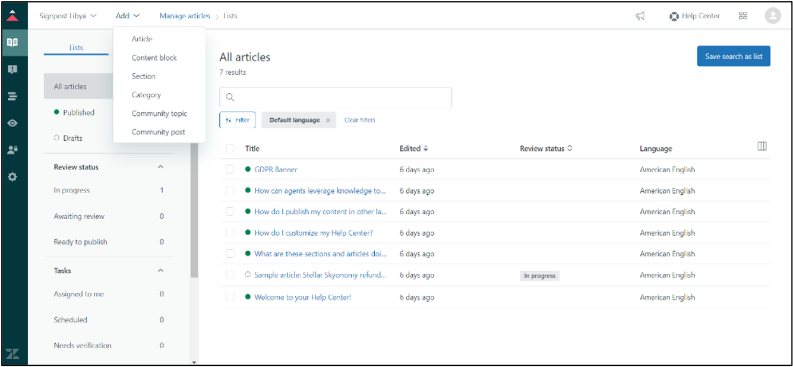
Task: Open the User permissions sidebar icon
Action: 12,150
